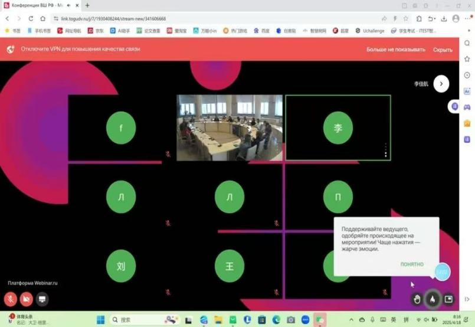Screen dimensions: 475x327
Task: Unmute the microphone in the conference
Action: pos(10,299)
